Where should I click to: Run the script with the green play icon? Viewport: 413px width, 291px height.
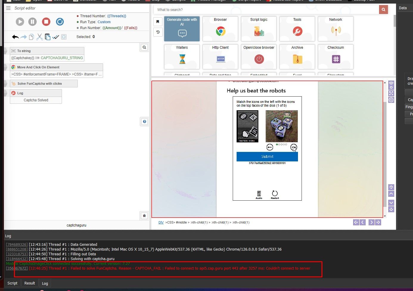(20, 21)
